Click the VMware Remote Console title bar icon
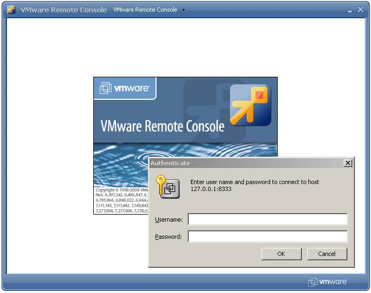This screenshot has width=371, height=293. coord(11,10)
